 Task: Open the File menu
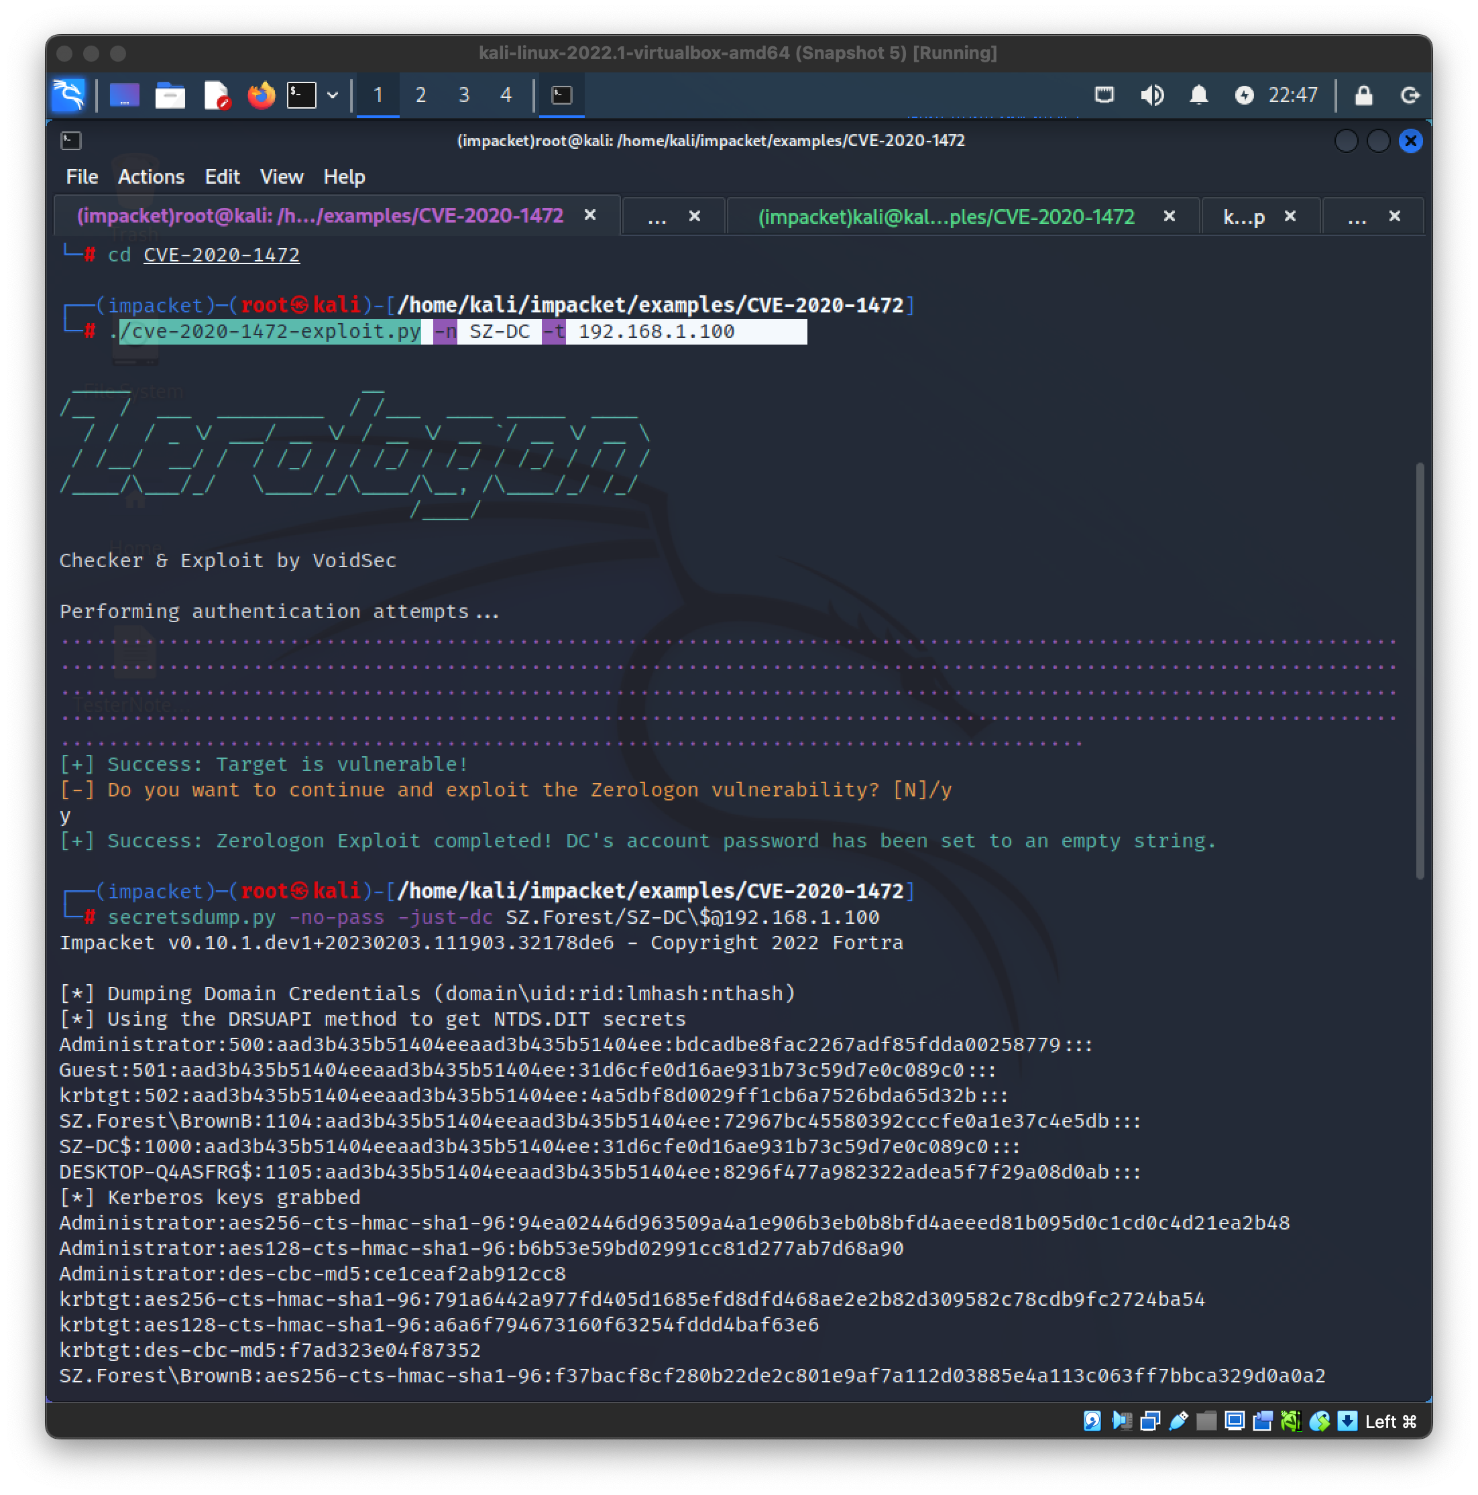(82, 177)
